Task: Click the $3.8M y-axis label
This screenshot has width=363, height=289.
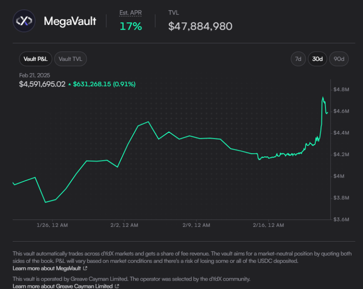Action: point(341,198)
